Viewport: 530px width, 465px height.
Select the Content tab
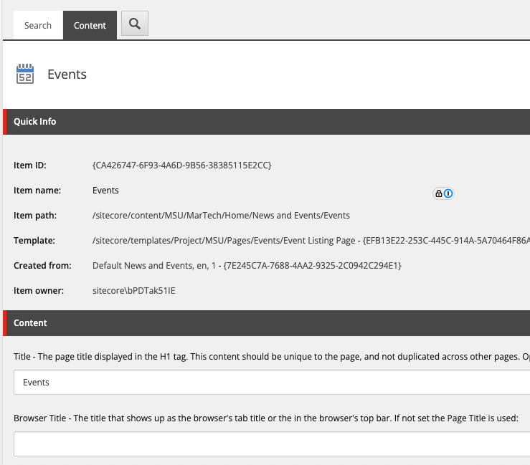(x=90, y=25)
